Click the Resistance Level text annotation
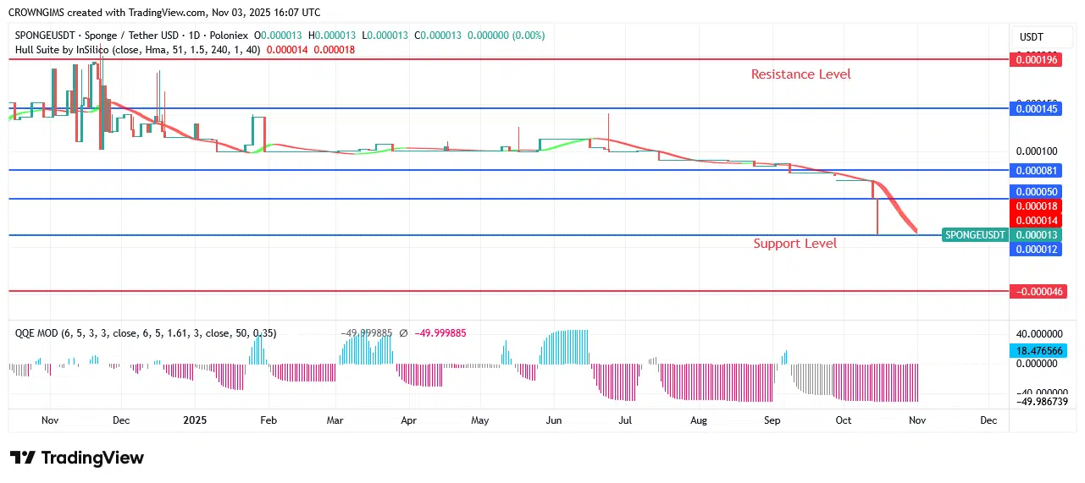This screenshot has width=1085, height=483. coord(800,74)
